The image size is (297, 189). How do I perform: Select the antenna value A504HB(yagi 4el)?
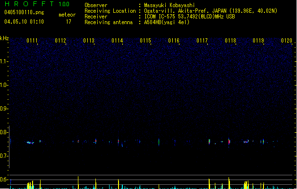click(167, 22)
